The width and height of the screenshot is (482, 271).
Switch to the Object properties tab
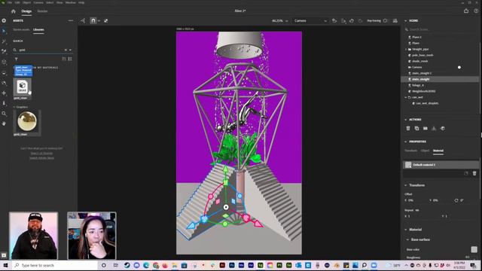coord(425,151)
